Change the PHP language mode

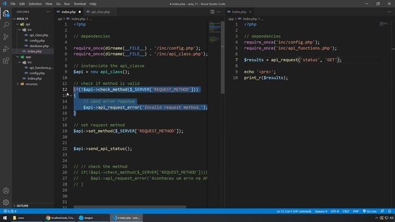[355, 211]
